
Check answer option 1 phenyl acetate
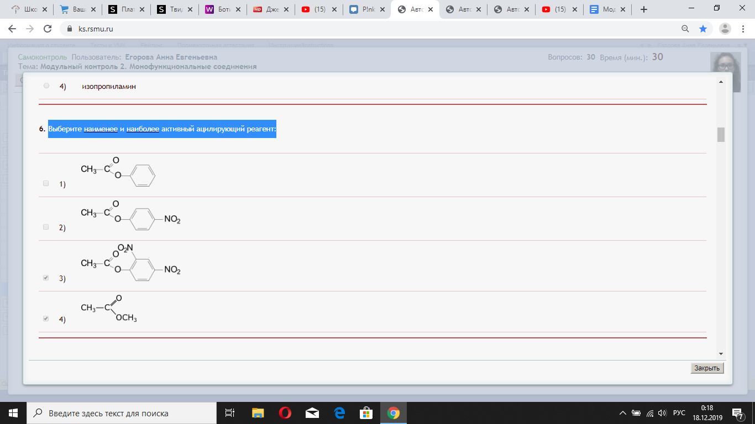(x=46, y=183)
